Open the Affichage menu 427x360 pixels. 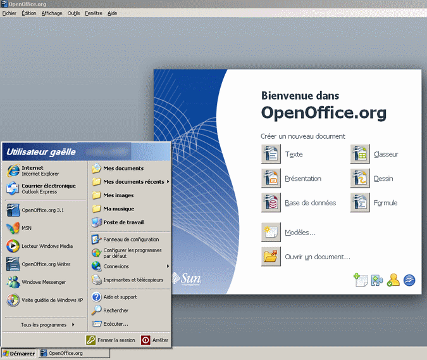coord(52,13)
